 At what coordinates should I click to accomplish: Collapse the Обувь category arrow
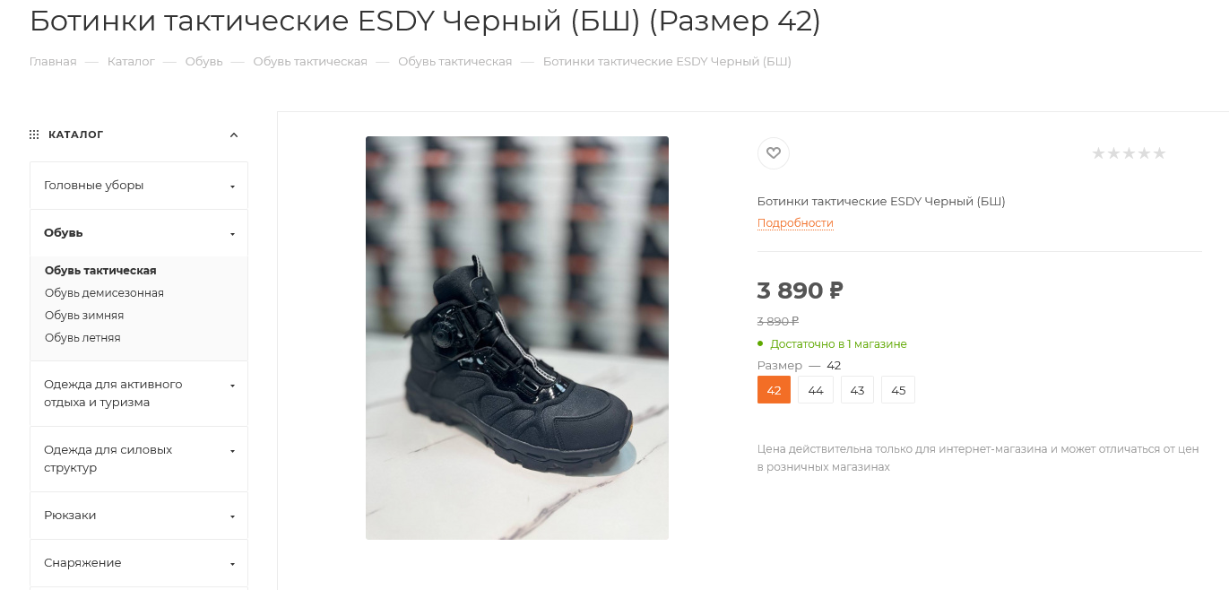[232, 234]
